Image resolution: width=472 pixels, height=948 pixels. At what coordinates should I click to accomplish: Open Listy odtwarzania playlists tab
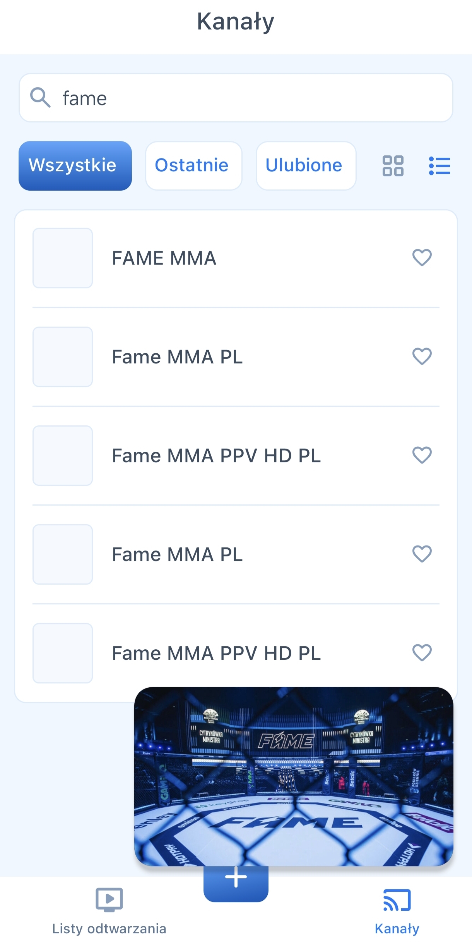coord(109,911)
